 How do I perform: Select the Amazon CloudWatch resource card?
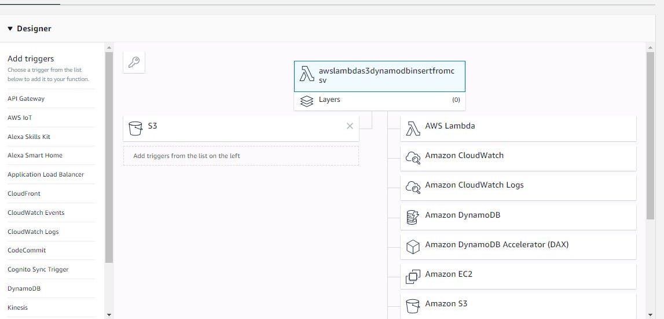(518, 158)
